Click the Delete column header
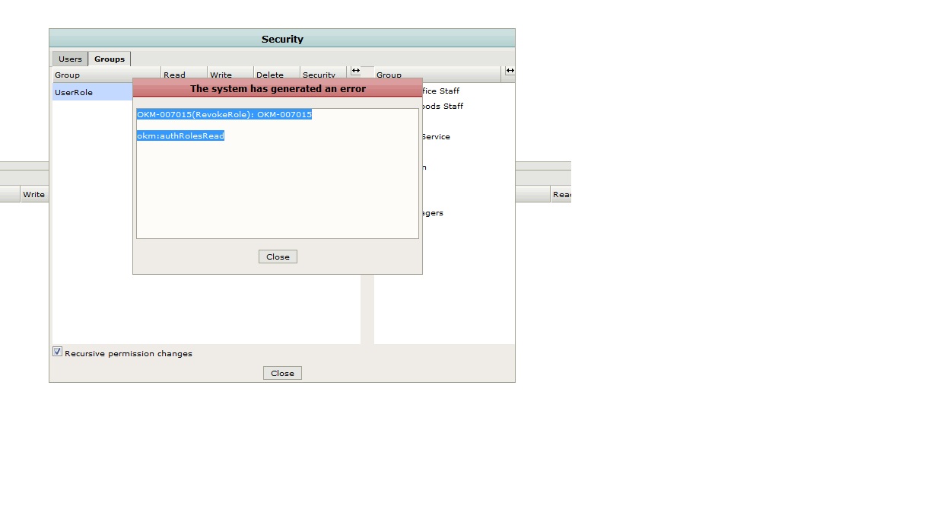This screenshot has height=510, width=950. coord(270,75)
